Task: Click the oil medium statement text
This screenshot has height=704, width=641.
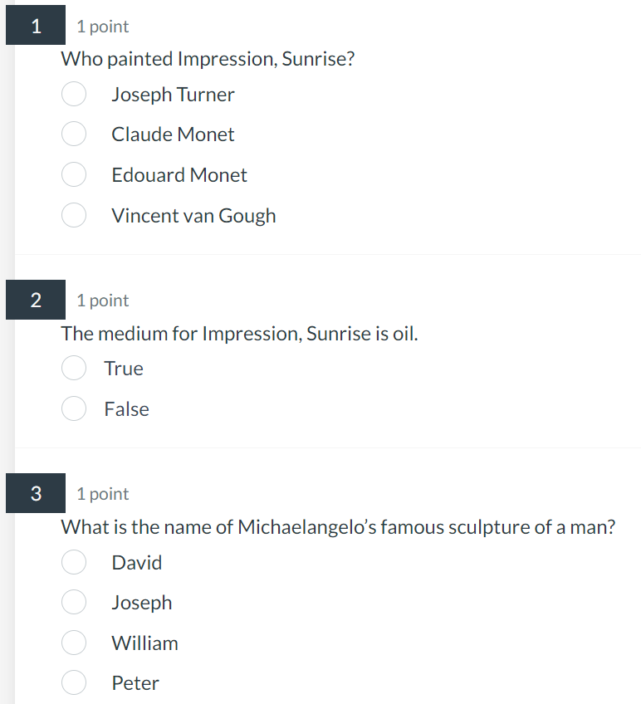Action: (239, 333)
